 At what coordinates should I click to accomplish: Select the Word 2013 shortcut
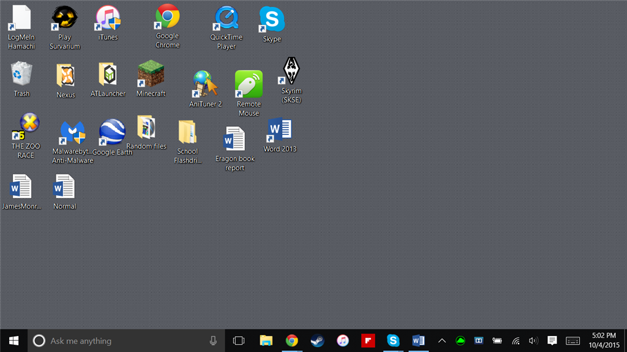click(280, 135)
